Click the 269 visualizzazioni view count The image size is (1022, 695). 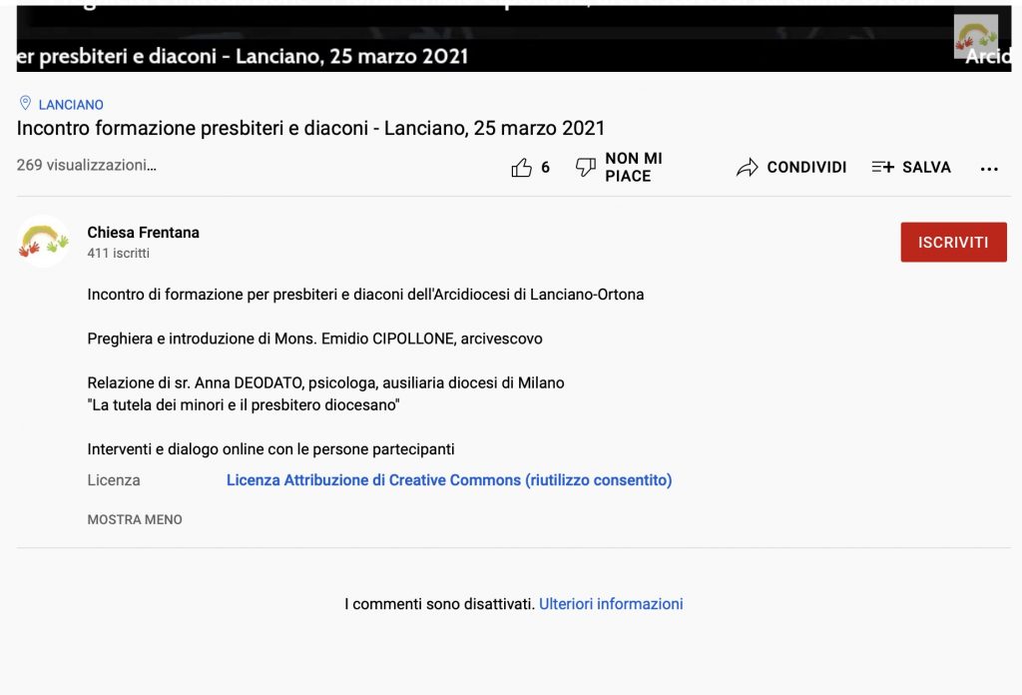coord(86,166)
